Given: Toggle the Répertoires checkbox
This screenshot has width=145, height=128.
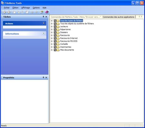Looking at the screenshot, I should click(x=55, y=30).
